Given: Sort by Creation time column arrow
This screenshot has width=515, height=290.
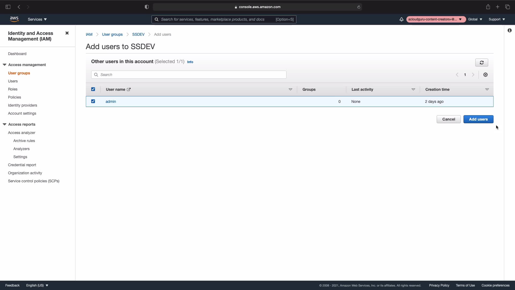Looking at the screenshot, I should tap(487, 89).
